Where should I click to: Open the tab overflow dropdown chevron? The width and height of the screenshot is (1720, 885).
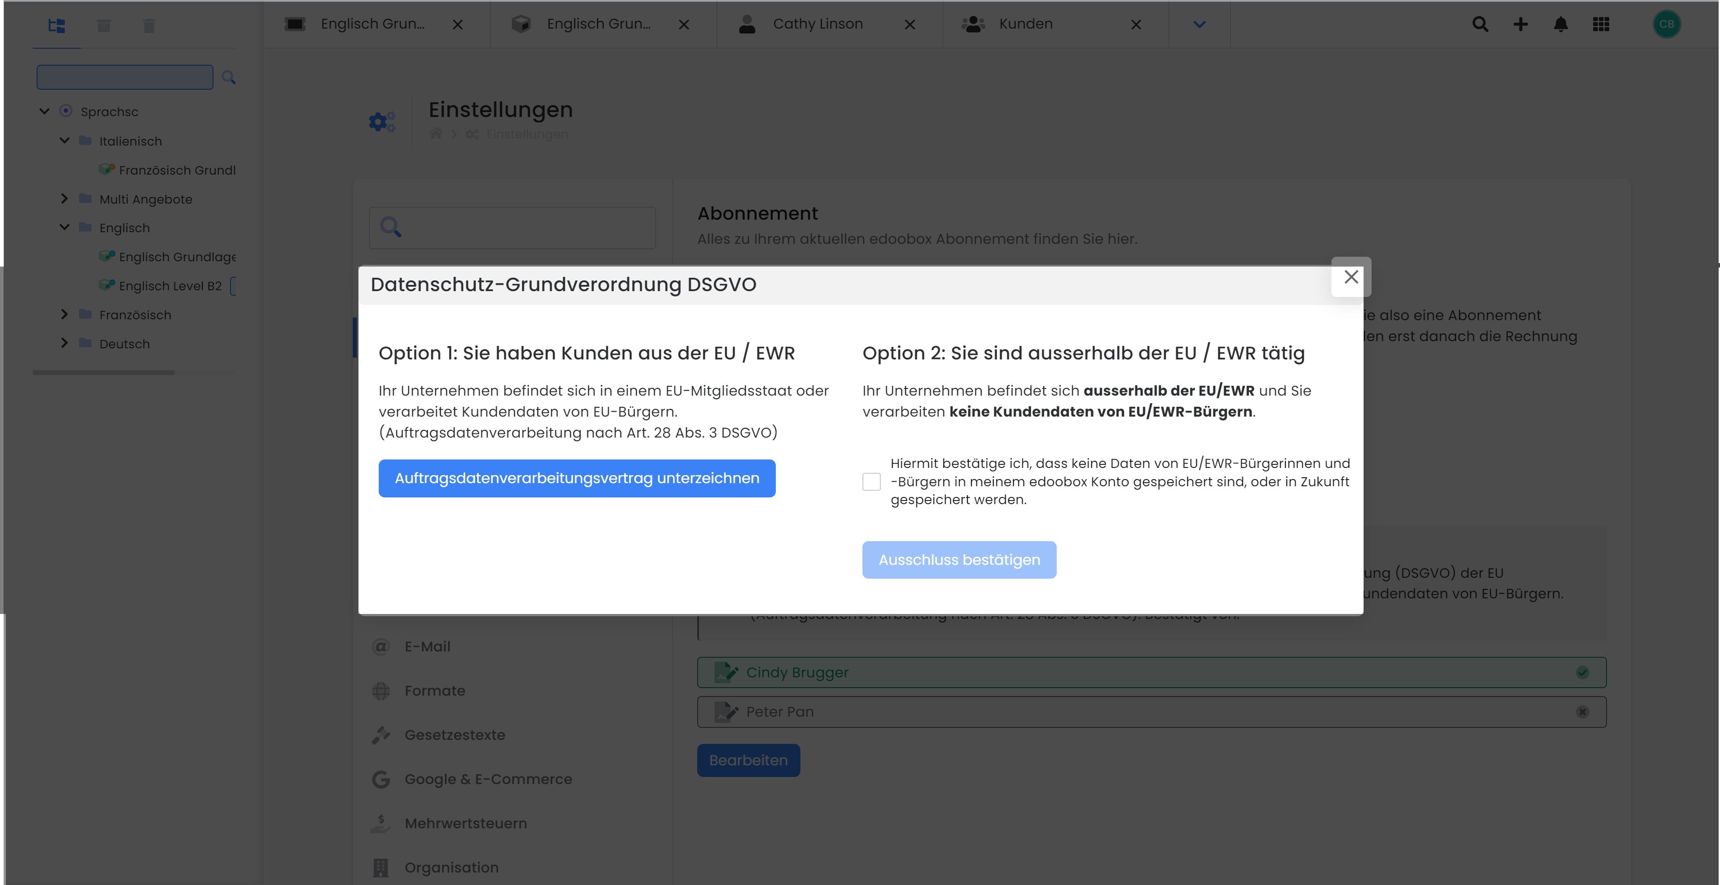(1199, 24)
